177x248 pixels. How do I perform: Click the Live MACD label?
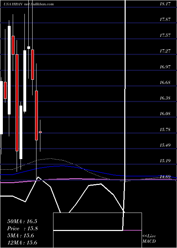coord(149,238)
